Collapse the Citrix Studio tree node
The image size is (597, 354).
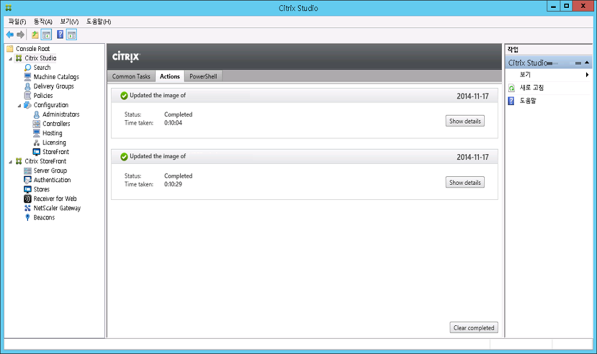click(10, 59)
